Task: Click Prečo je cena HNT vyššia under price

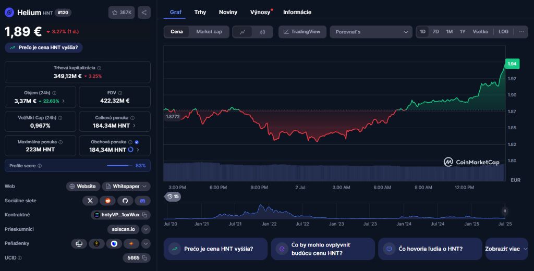Action: pyautogui.click(x=44, y=47)
